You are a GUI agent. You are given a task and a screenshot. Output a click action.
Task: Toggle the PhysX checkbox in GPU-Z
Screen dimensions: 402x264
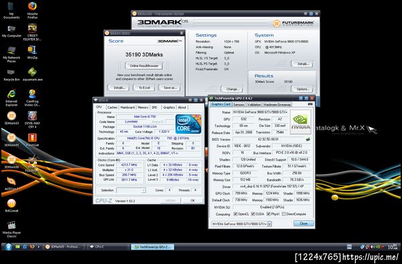point(268,214)
